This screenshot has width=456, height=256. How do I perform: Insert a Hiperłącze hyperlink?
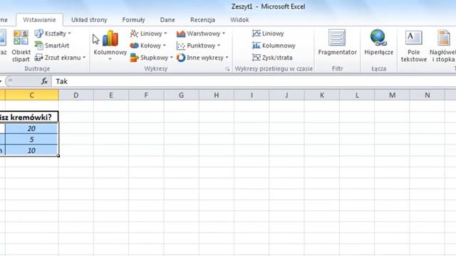[x=378, y=43]
